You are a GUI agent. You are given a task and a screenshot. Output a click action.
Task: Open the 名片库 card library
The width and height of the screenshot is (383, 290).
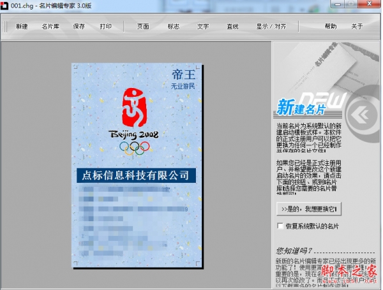point(50,26)
